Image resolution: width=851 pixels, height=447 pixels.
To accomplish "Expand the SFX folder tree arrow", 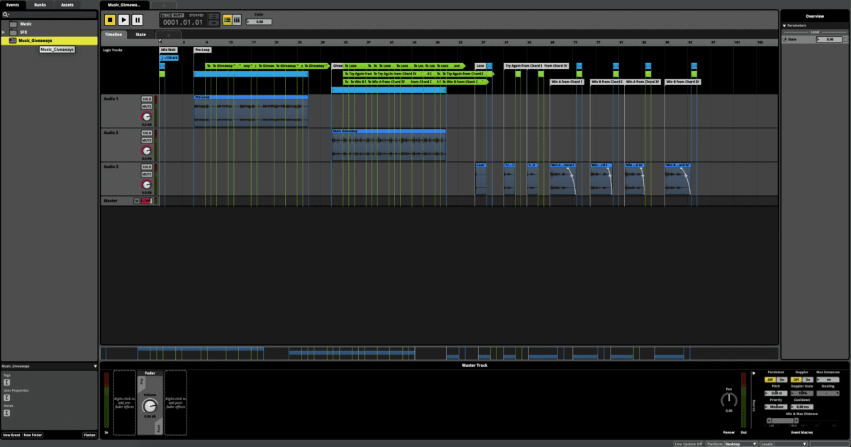I will tap(4, 32).
